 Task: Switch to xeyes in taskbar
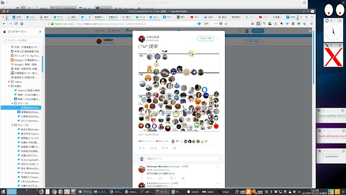(208, 192)
